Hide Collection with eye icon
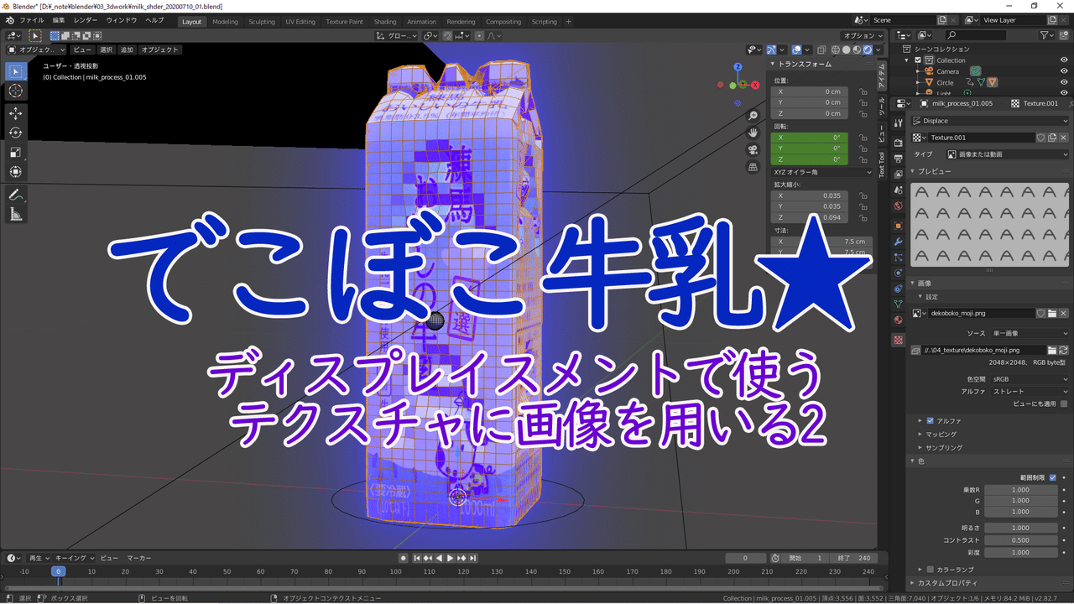 pyautogui.click(x=1064, y=60)
